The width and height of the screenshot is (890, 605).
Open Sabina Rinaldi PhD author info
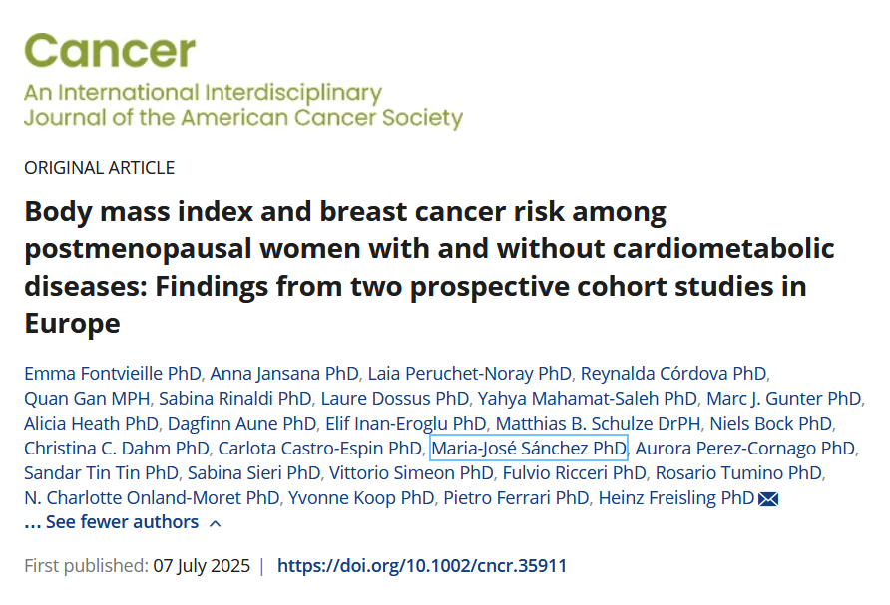click(231, 399)
